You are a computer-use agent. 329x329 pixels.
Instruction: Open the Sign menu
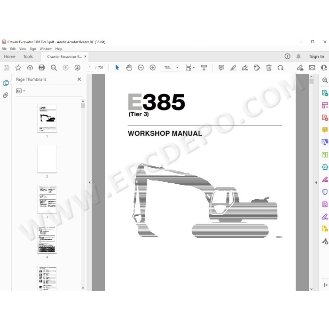click(33, 49)
